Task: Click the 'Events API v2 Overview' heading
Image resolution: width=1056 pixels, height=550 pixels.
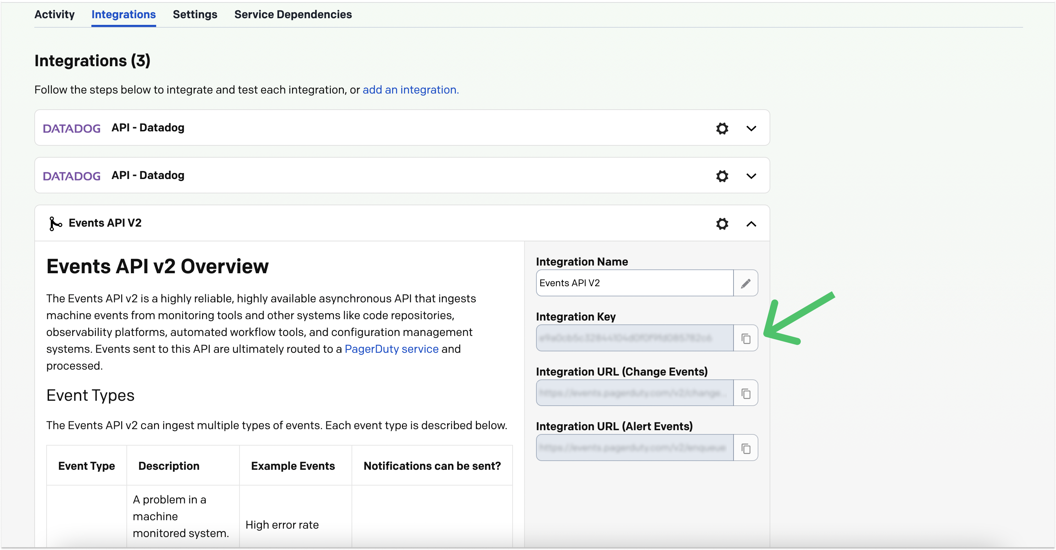Action: click(x=158, y=267)
